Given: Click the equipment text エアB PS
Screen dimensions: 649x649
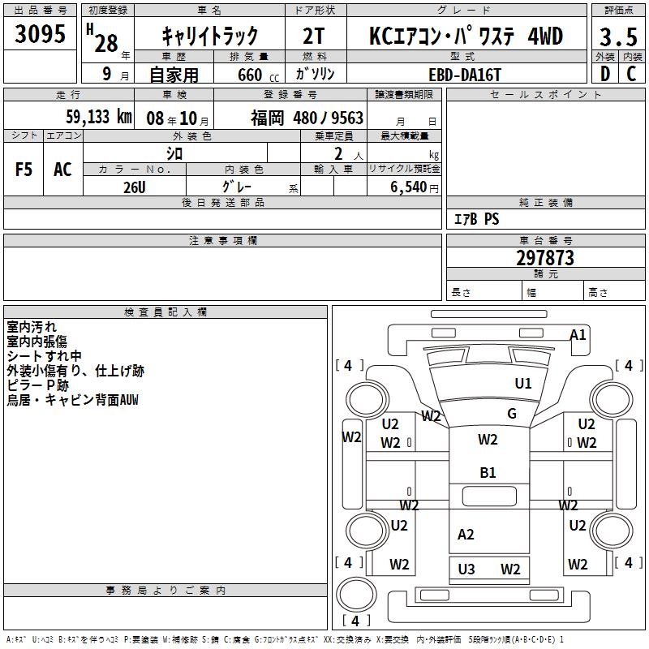Looking at the screenshot, I should coord(477,219).
